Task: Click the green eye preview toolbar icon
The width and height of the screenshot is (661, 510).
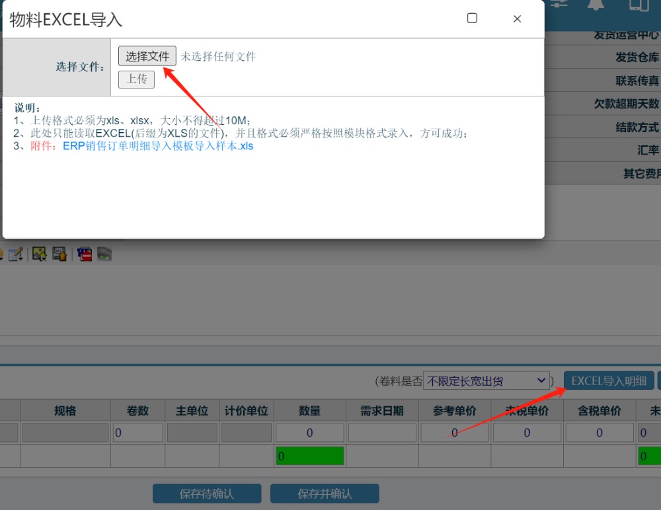Action: [104, 254]
